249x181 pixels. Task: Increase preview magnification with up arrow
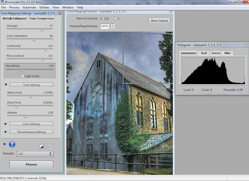click(x=112, y=25)
